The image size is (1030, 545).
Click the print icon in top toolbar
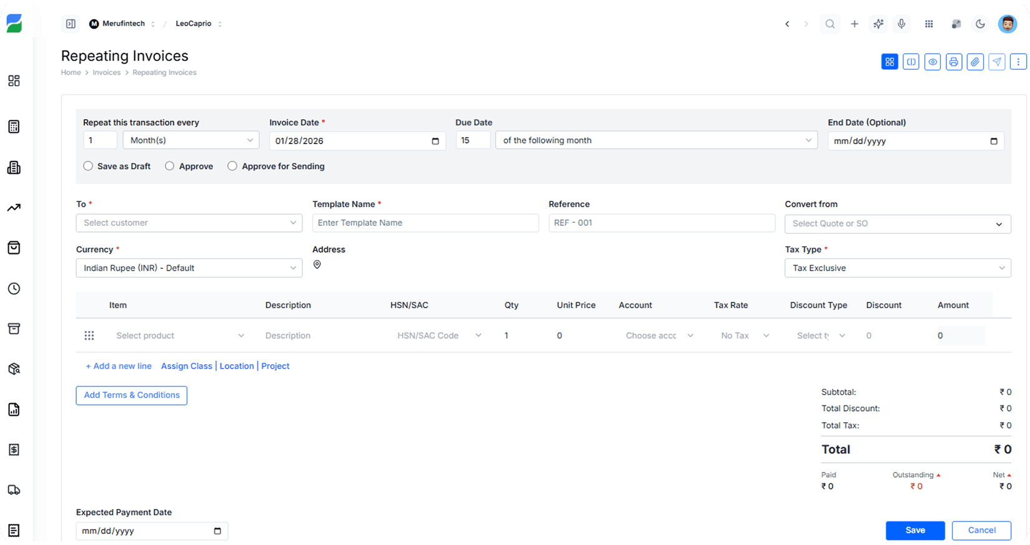click(954, 62)
